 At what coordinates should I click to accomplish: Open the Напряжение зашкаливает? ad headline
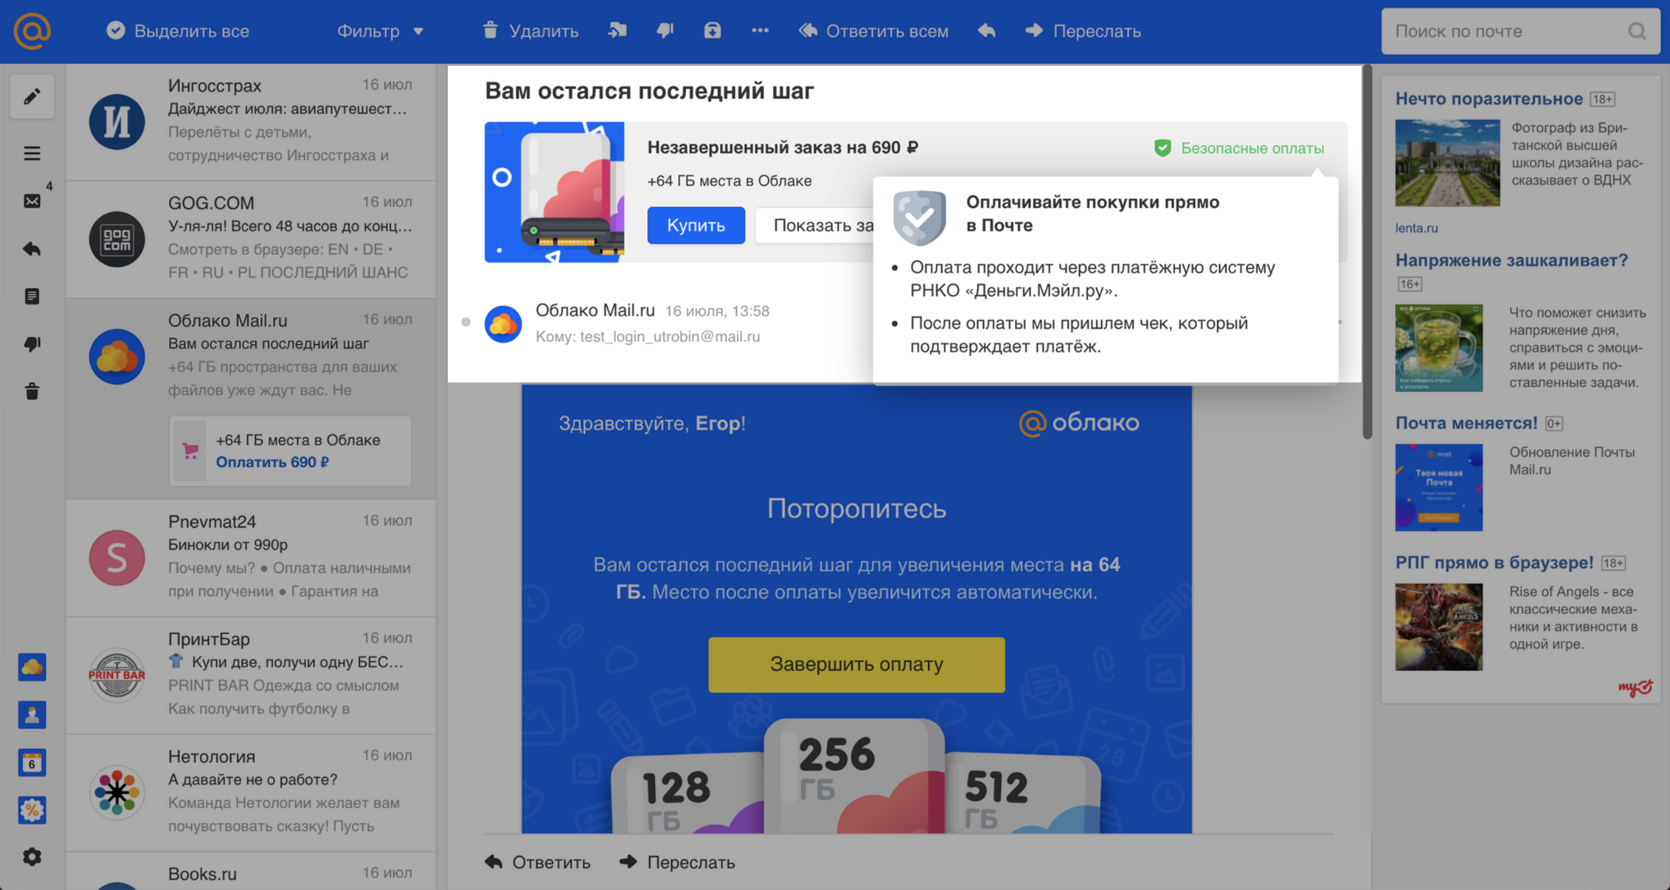point(1511,260)
